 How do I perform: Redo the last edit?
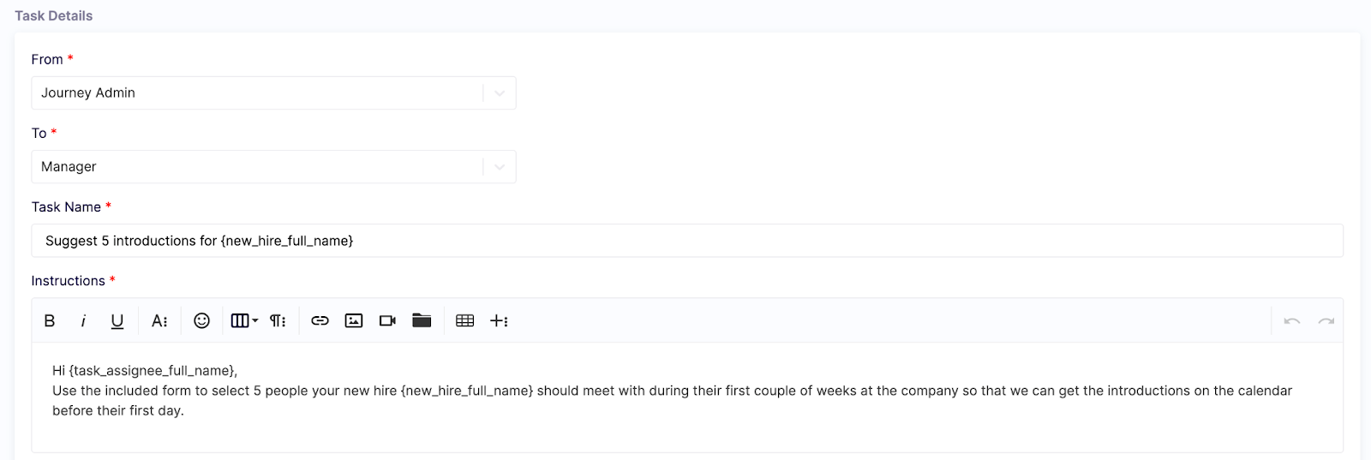(x=1326, y=320)
